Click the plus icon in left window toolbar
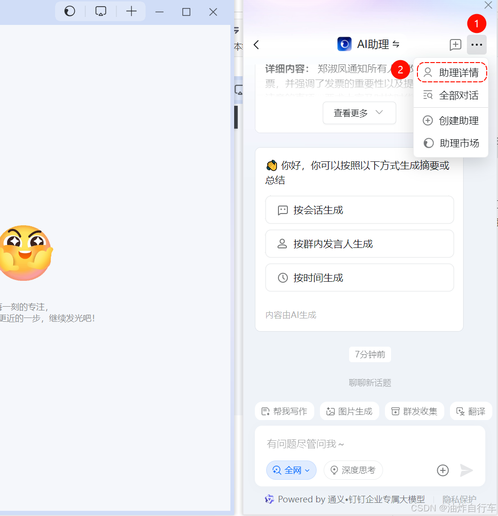The image size is (498, 516). pyautogui.click(x=131, y=11)
